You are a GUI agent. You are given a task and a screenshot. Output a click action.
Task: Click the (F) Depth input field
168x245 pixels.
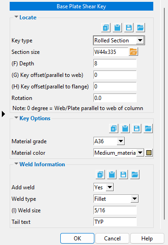(115, 63)
